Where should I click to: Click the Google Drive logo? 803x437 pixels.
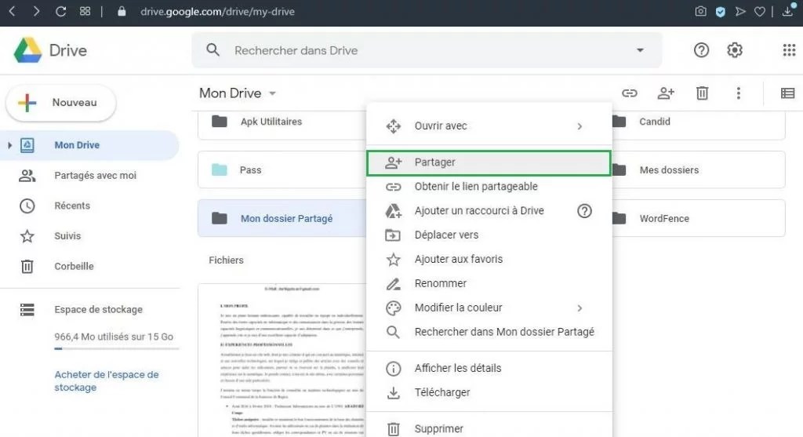27,50
